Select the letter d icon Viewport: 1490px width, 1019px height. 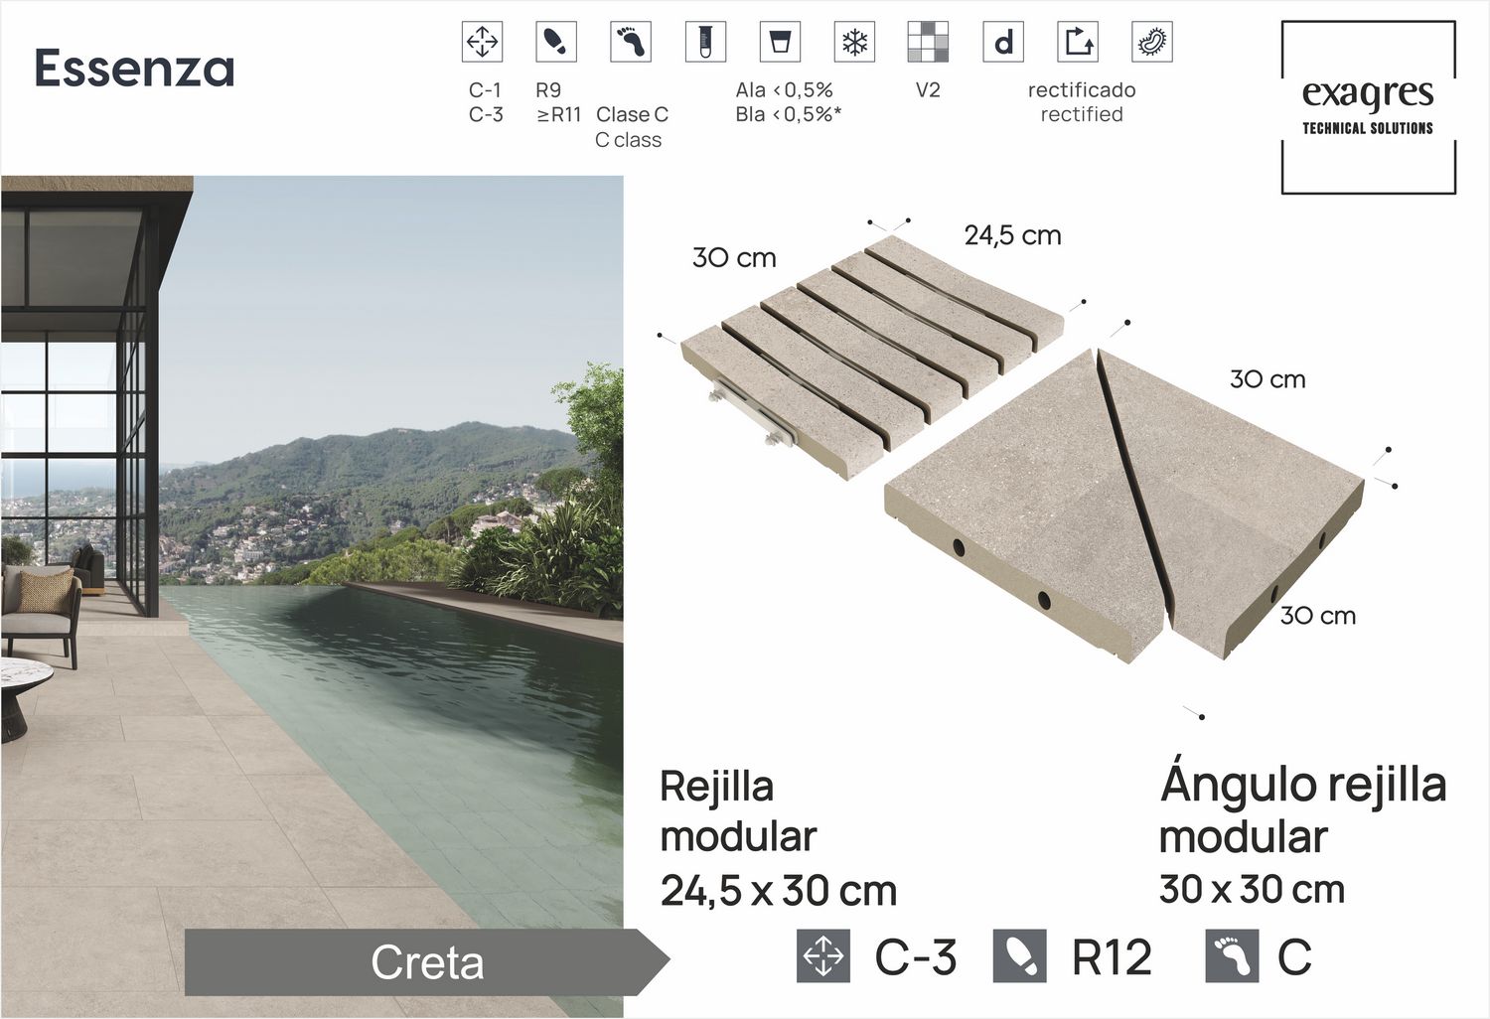[x=1003, y=42]
